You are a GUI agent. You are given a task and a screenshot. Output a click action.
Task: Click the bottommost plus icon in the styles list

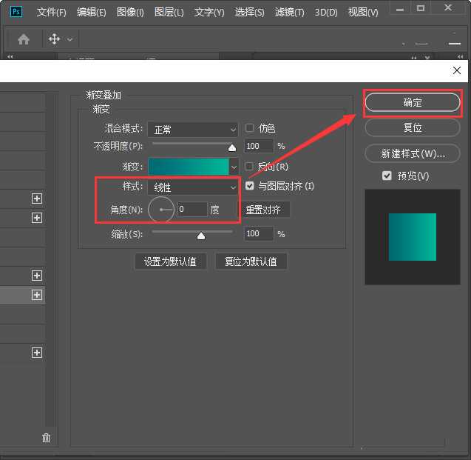pos(36,353)
